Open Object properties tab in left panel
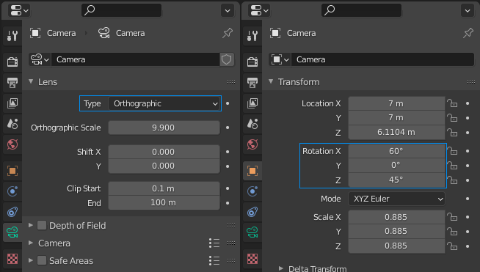480x272 pixels. [x=12, y=171]
